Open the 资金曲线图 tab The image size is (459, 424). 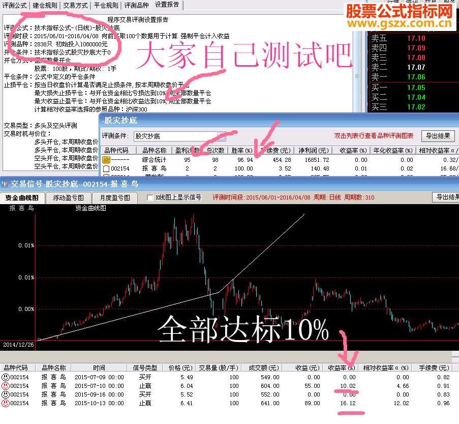[22, 197]
